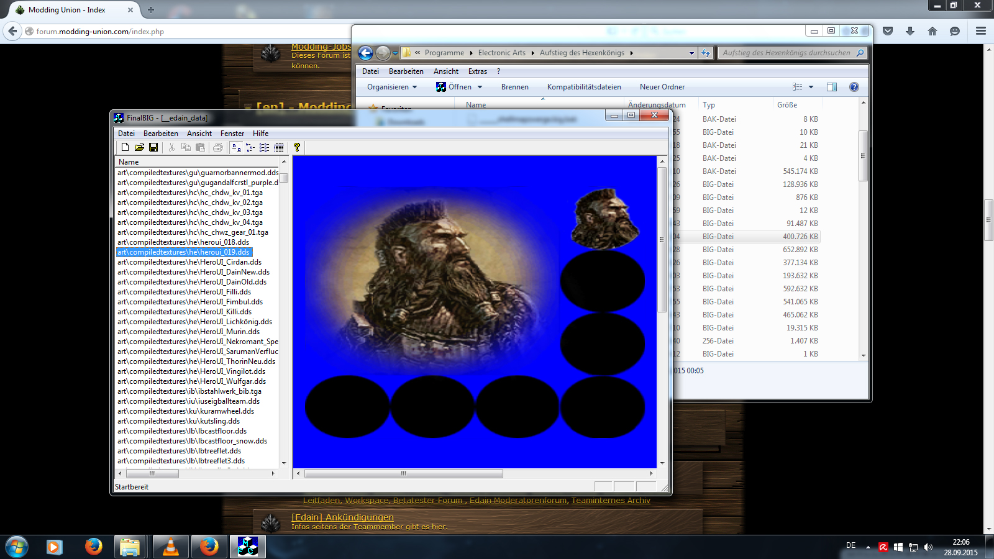This screenshot has width=994, height=559.
Task: Click Explorer file list vertical scrollbar thumb
Action: pyautogui.click(x=863, y=155)
